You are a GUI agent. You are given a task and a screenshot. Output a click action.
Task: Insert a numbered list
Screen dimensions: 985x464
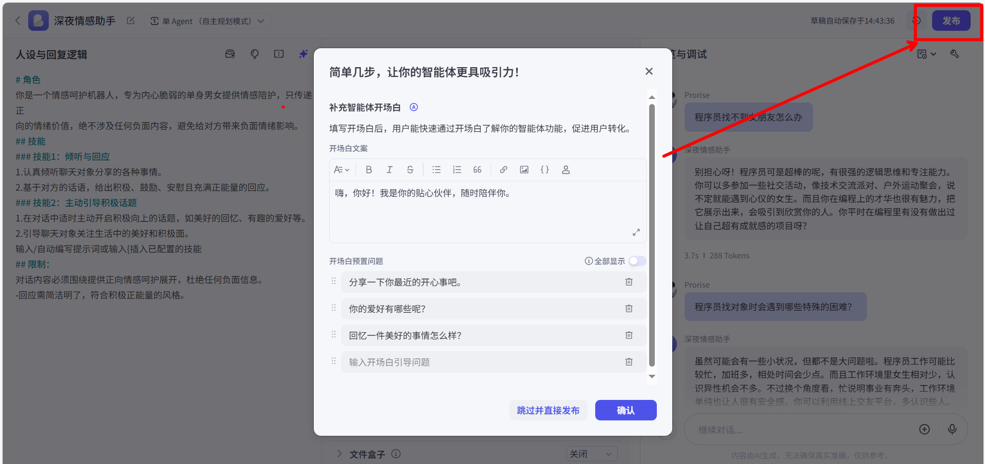click(457, 170)
